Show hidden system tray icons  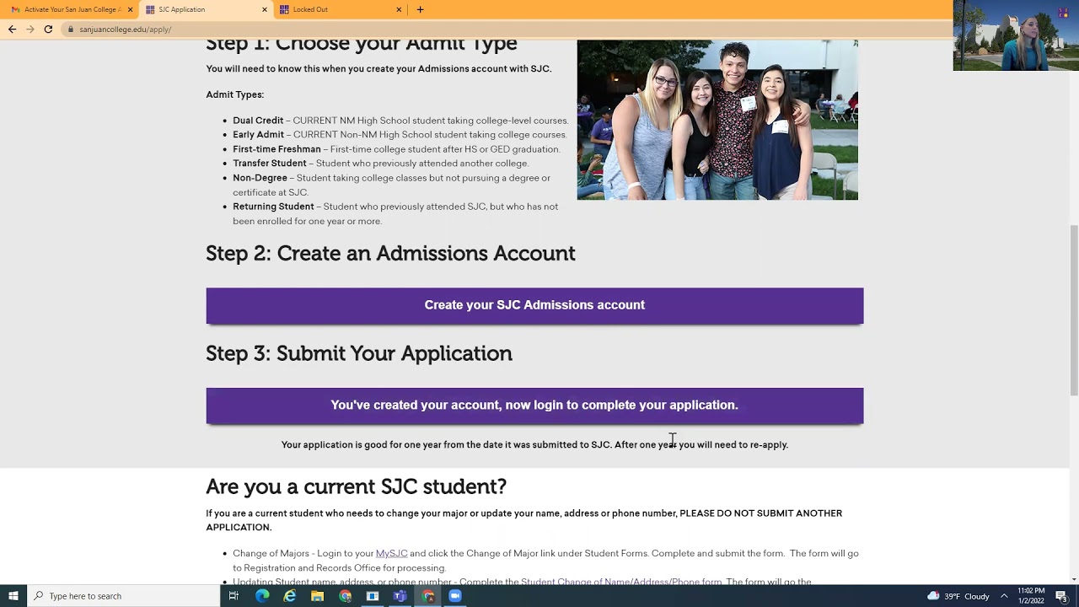pyautogui.click(x=1004, y=596)
